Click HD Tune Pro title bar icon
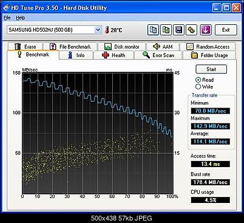The width and height of the screenshot is (244, 223). [6, 8]
